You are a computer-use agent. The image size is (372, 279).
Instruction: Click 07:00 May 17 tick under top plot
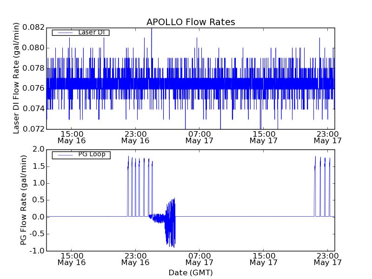(199, 137)
